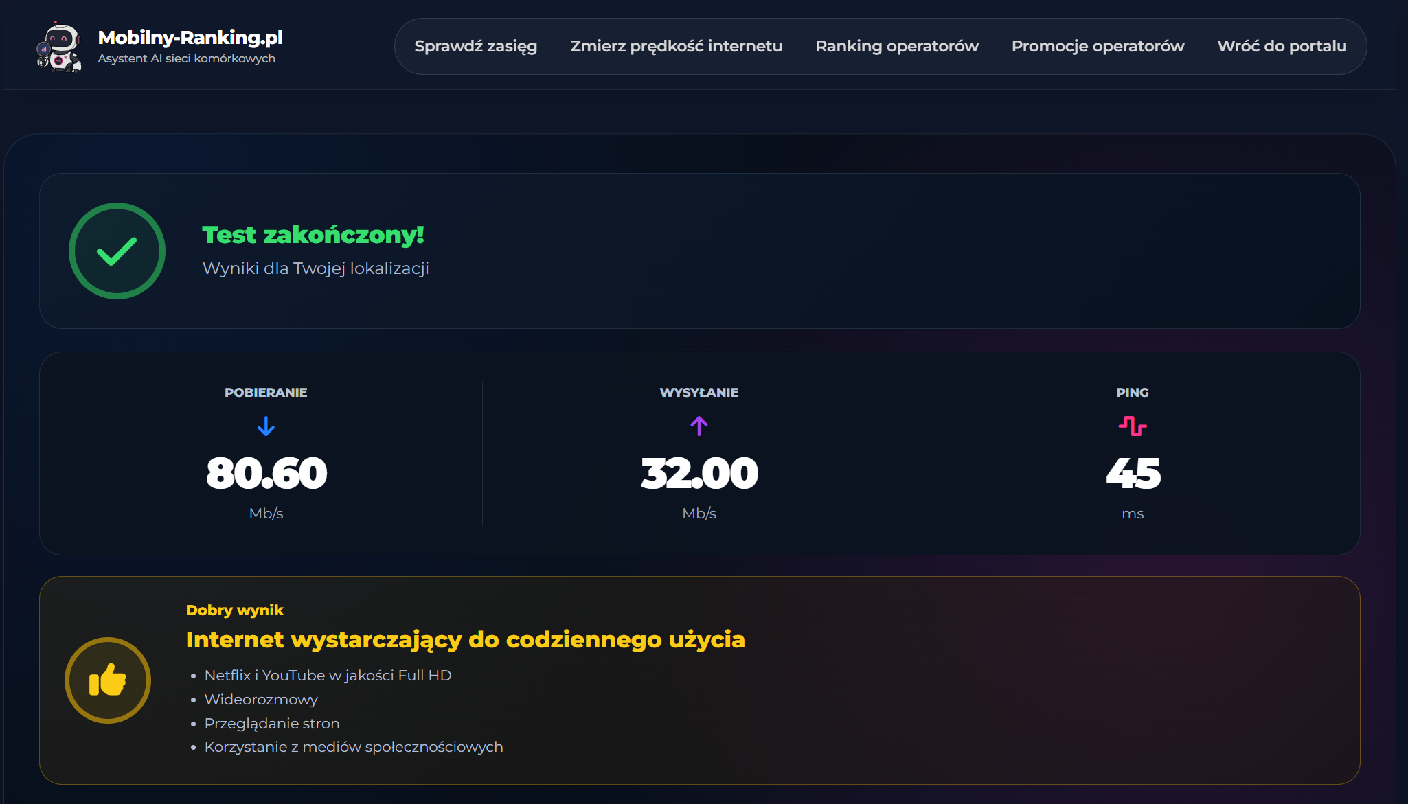1408x804 pixels.
Task: Select the 80.60 download speed value
Action: [266, 473]
